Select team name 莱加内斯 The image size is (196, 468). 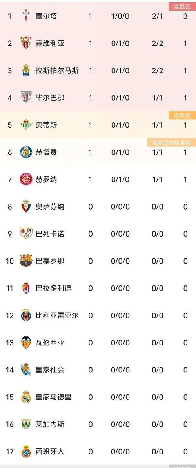(x=50, y=425)
